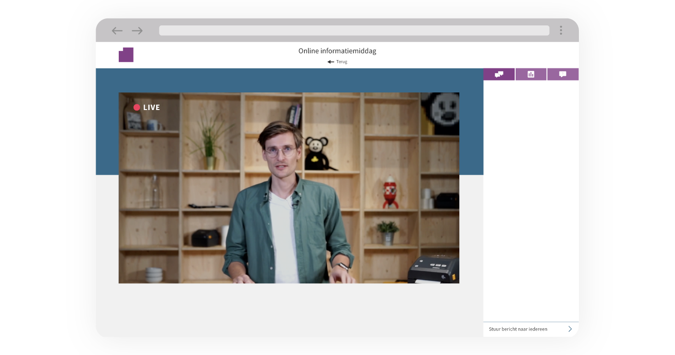675x355 pixels.
Task: Follow the Terug back link
Action: click(337, 61)
